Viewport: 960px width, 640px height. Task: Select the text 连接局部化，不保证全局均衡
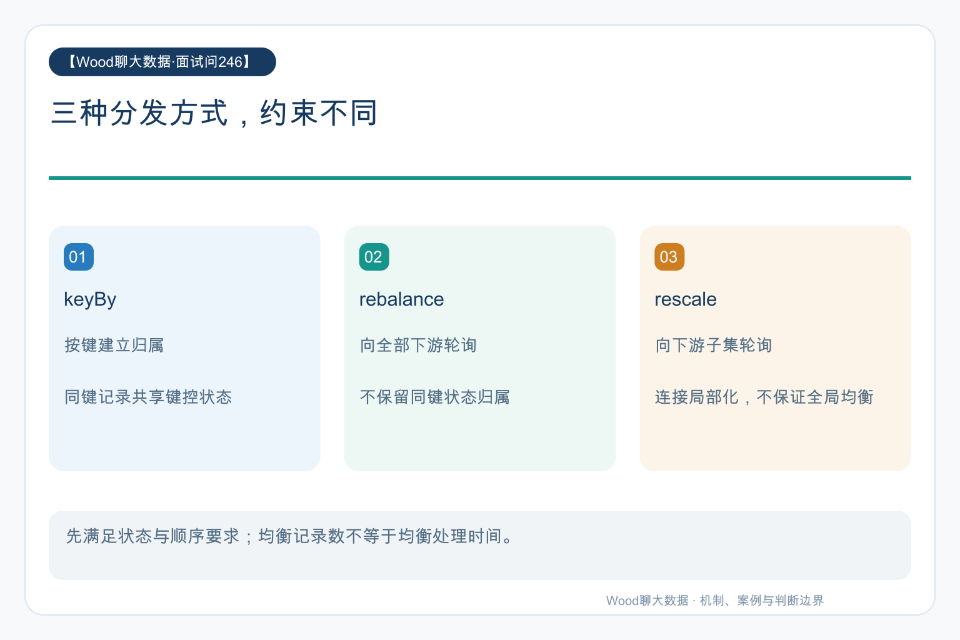pos(764,397)
